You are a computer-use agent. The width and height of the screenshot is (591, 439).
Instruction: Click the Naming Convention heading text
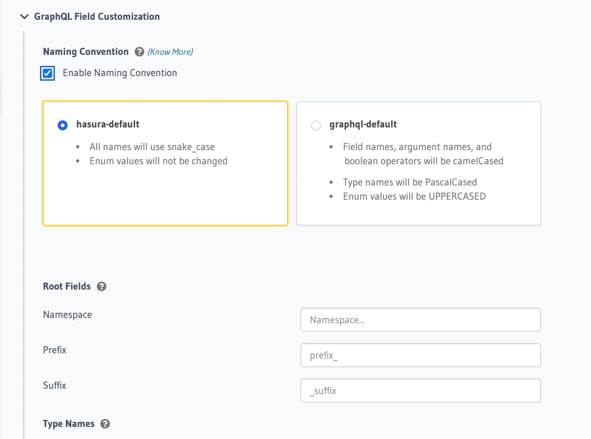point(86,52)
